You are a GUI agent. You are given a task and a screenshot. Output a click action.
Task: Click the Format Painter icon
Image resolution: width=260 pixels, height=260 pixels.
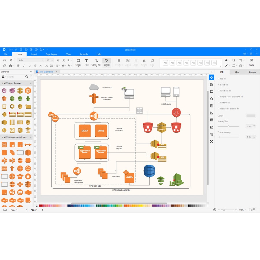pyautogui.click(x=11, y=60)
